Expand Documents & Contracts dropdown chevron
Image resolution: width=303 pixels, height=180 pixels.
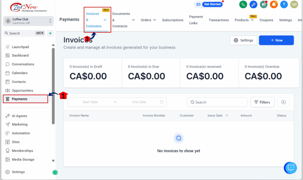[x=133, y=20]
